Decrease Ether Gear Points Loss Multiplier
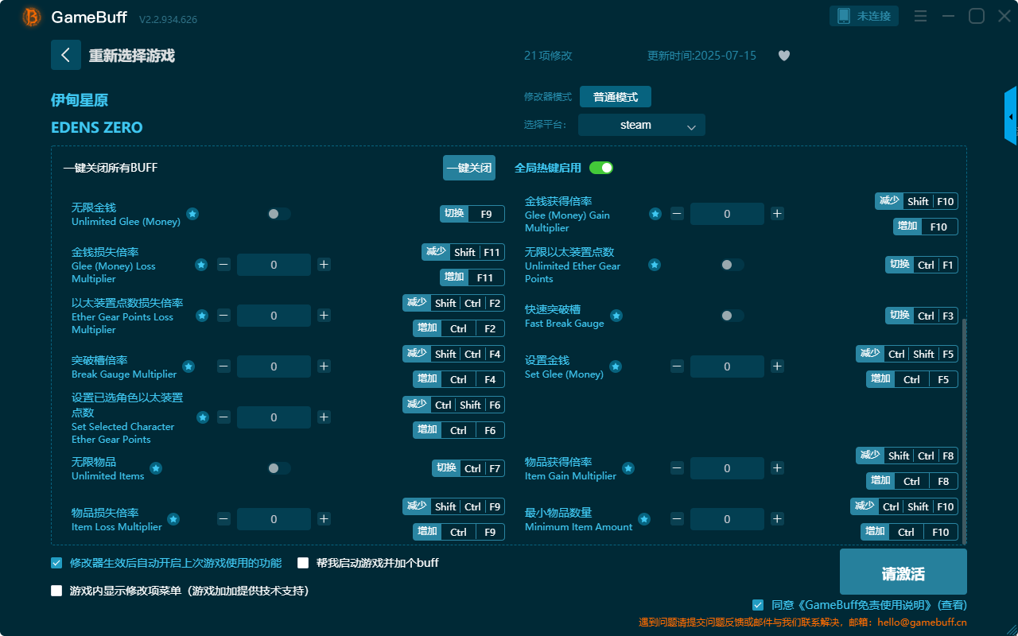The height and width of the screenshot is (636, 1018). point(223,316)
